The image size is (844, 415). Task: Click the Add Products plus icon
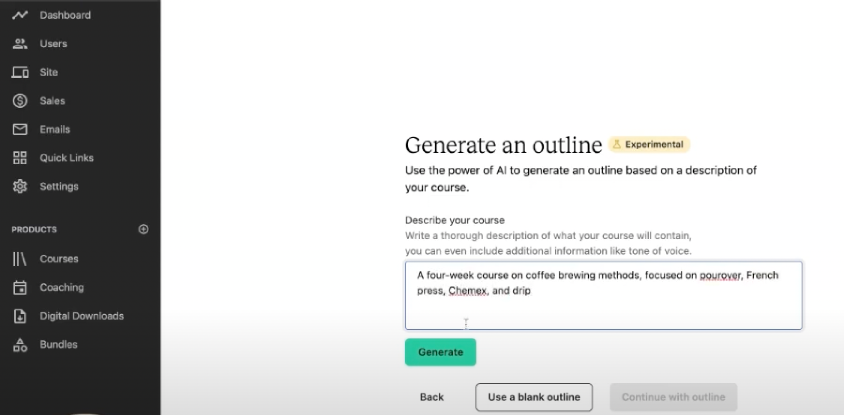pyautogui.click(x=144, y=230)
